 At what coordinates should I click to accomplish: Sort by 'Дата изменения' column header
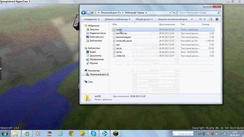pos(167,24)
